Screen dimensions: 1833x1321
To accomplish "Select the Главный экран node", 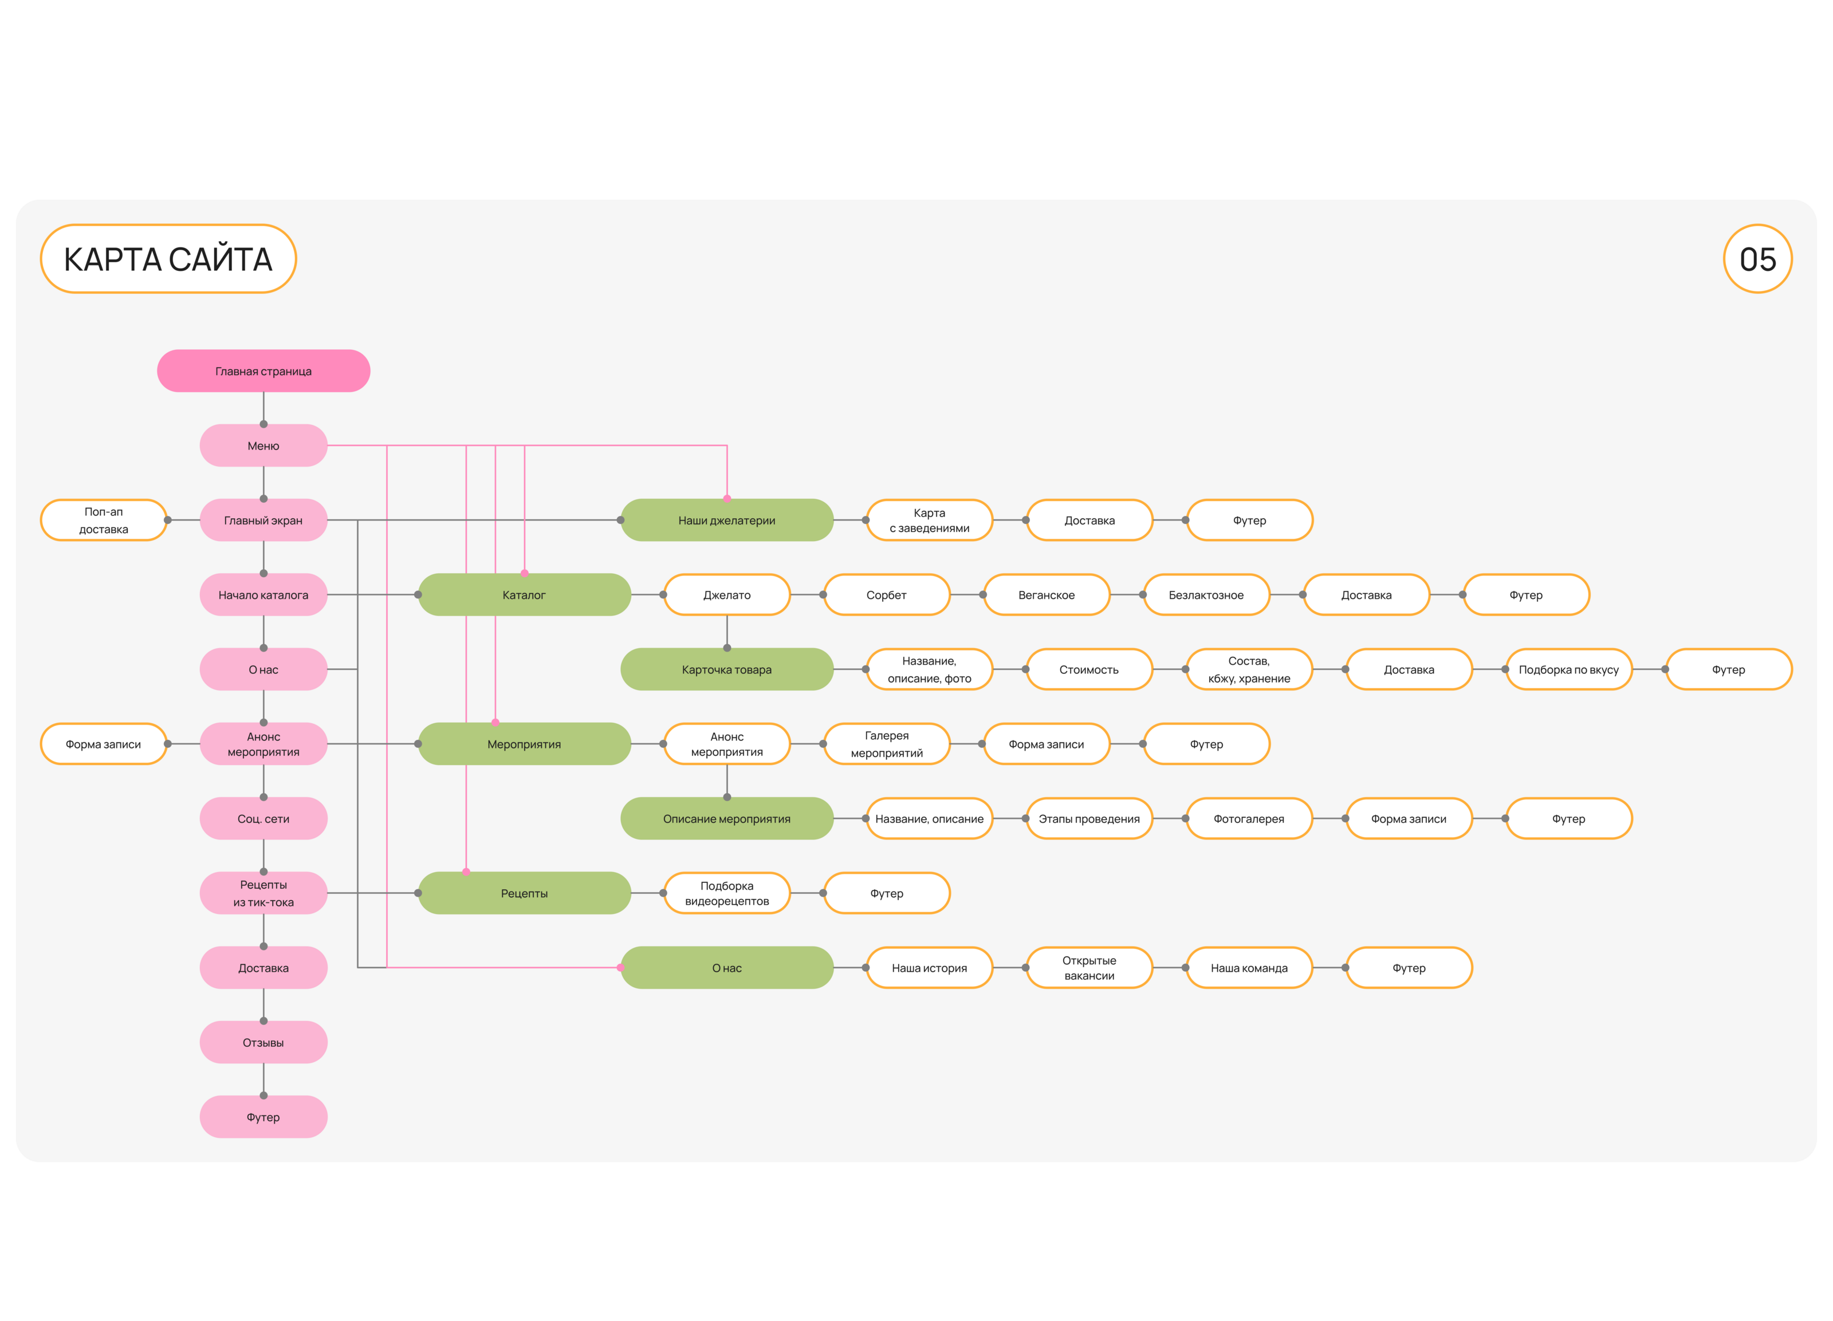I will (x=263, y=520).
